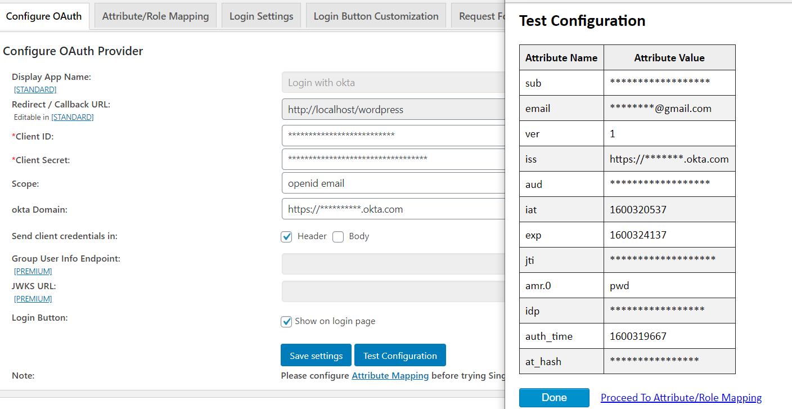Enable the Body credentials checkbox
This screenshot has width=792, height=409.
(338, 237)
